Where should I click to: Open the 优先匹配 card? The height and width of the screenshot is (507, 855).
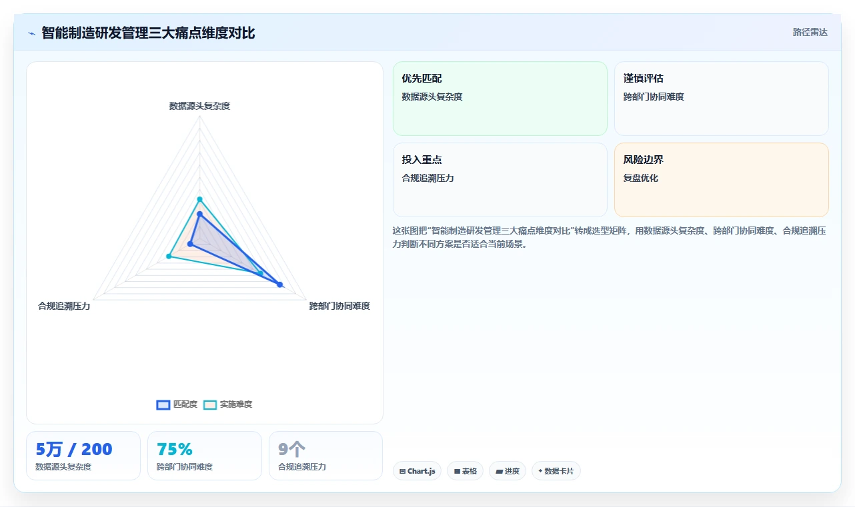[x=500, y=99]
